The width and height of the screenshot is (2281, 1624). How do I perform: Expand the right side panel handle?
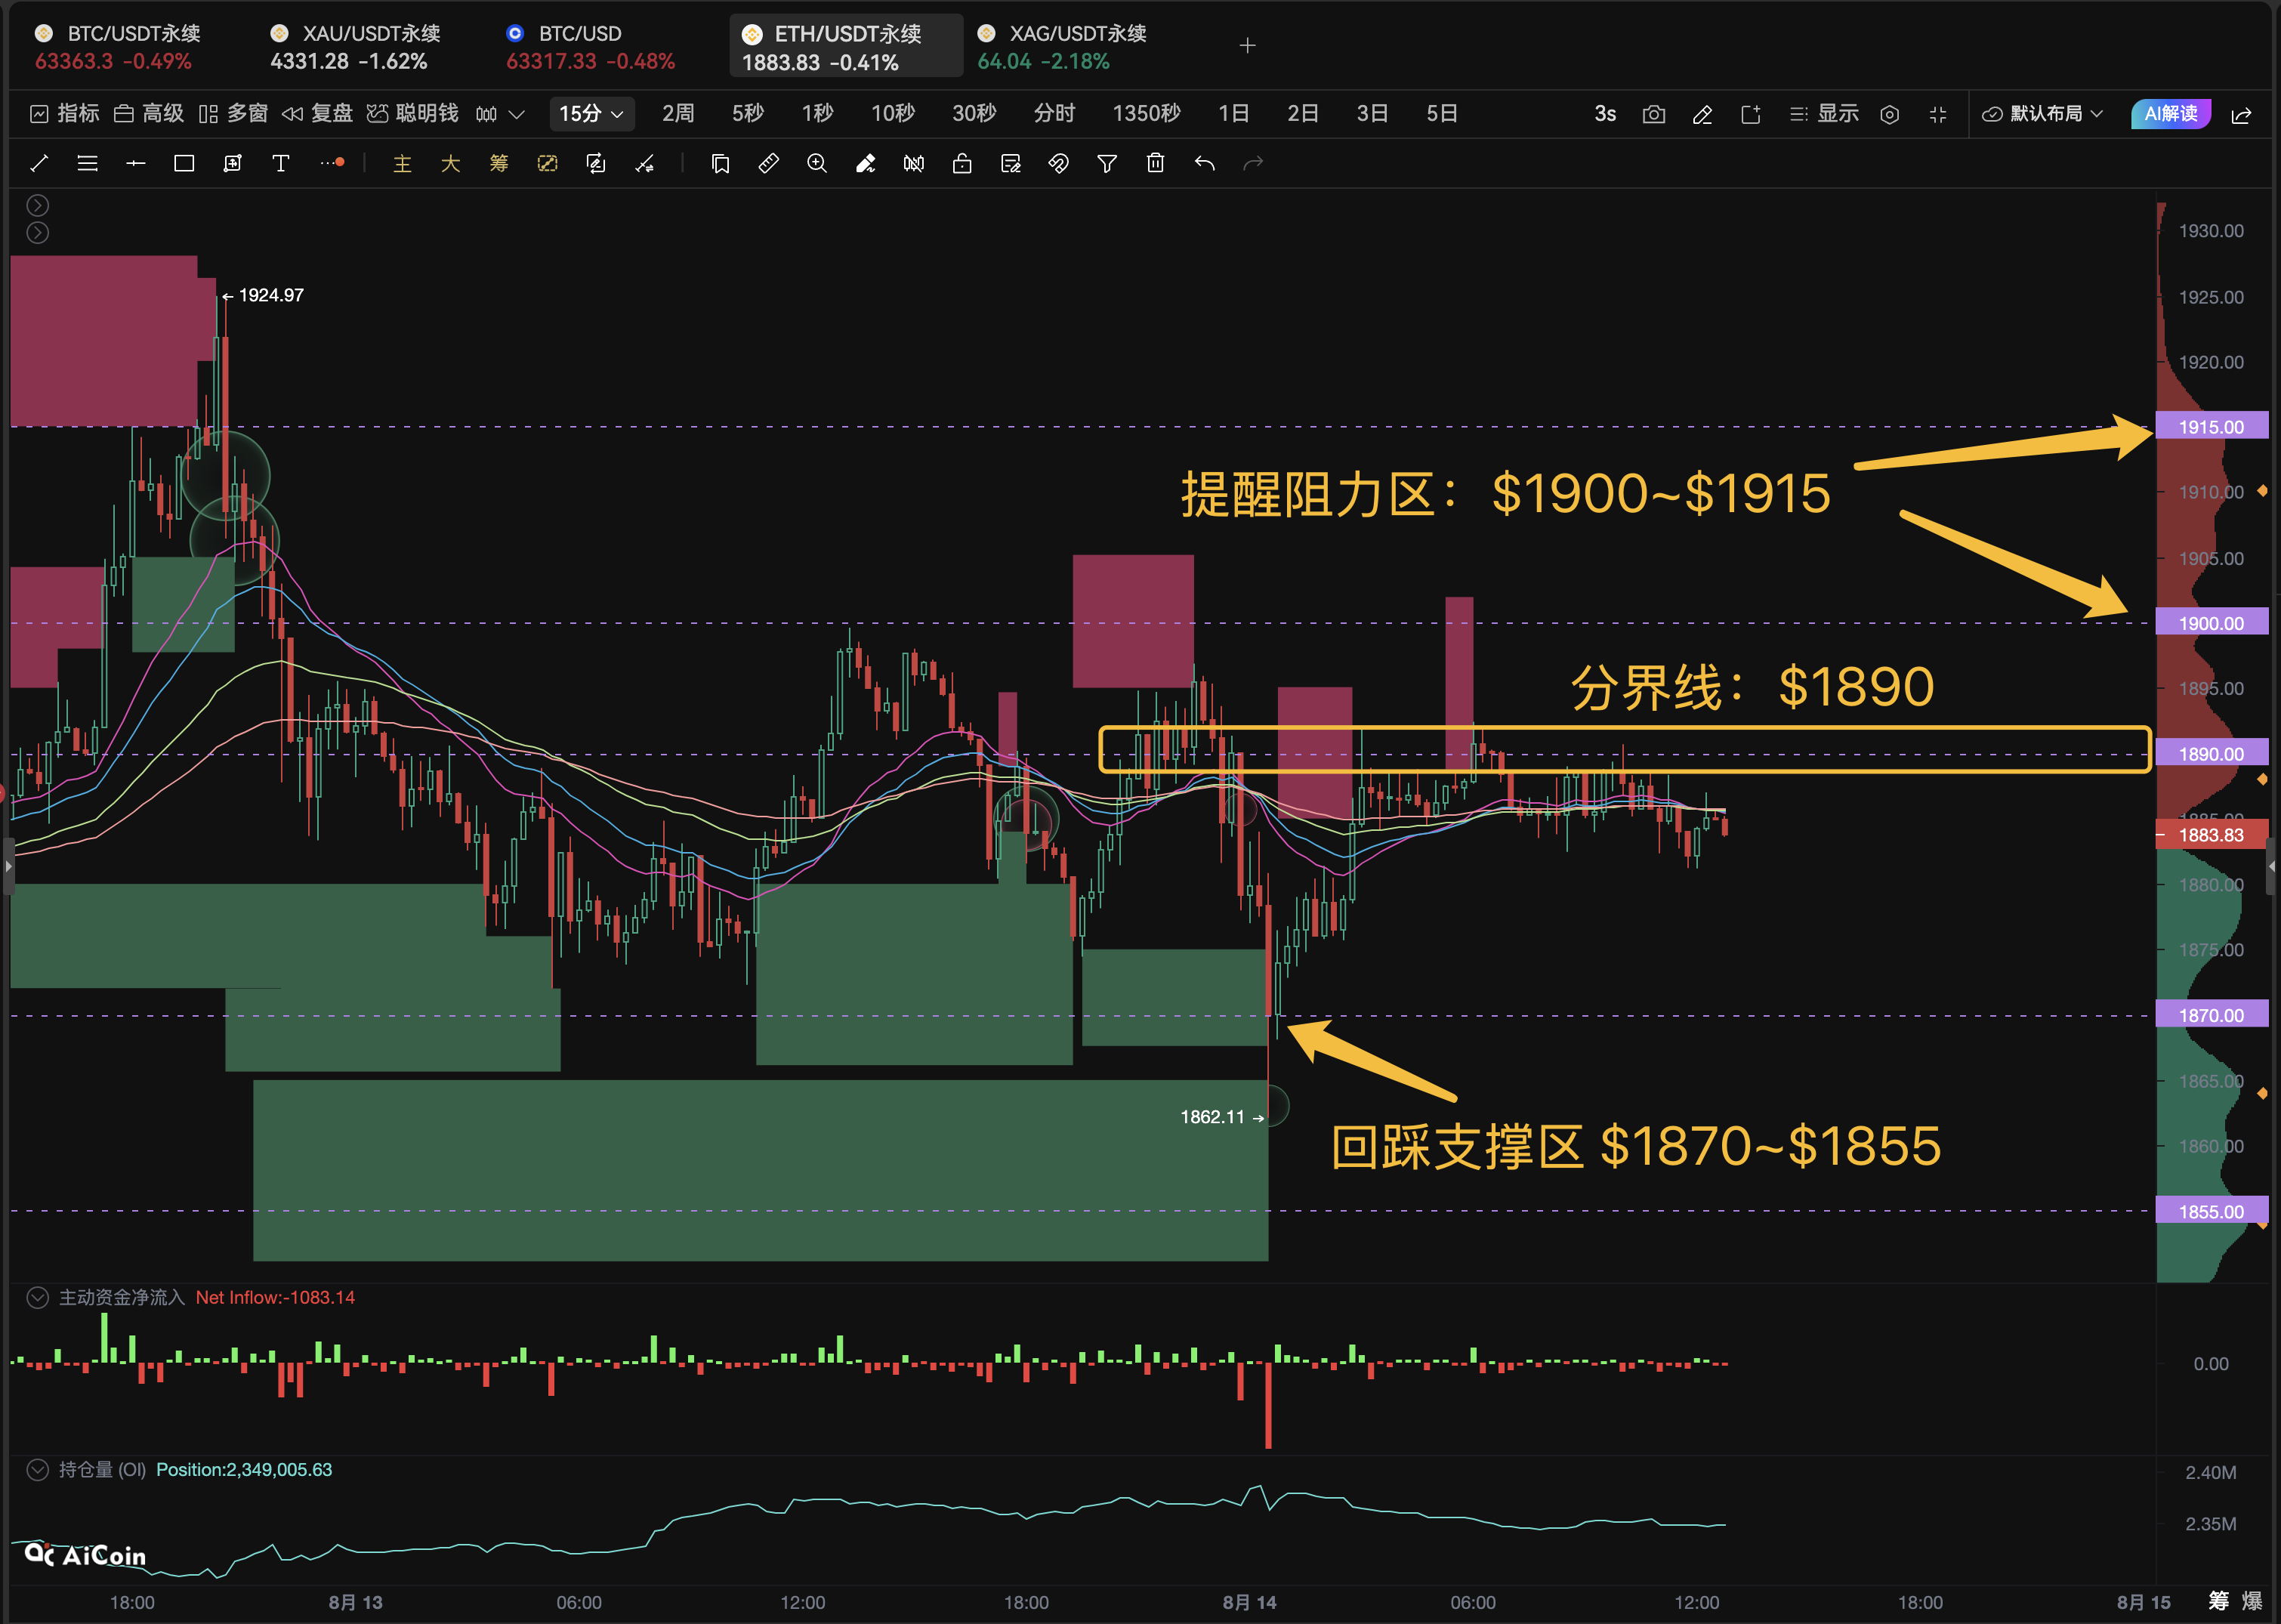[x=2272, y=866]
